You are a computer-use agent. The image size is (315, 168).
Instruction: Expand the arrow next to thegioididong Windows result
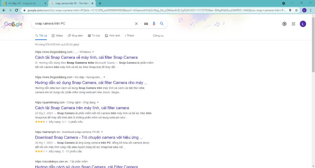[x=93, y=52]
